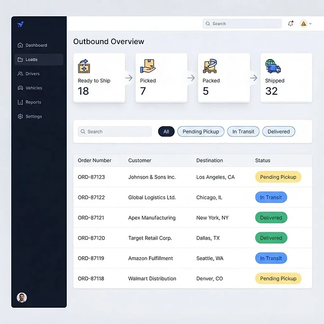Open the Drivers people icon
324x324 pixels.
tap(20, 74)
